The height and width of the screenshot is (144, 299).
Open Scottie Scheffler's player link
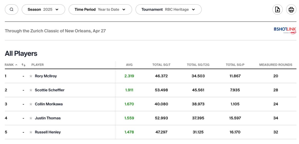tap(49, 90)
